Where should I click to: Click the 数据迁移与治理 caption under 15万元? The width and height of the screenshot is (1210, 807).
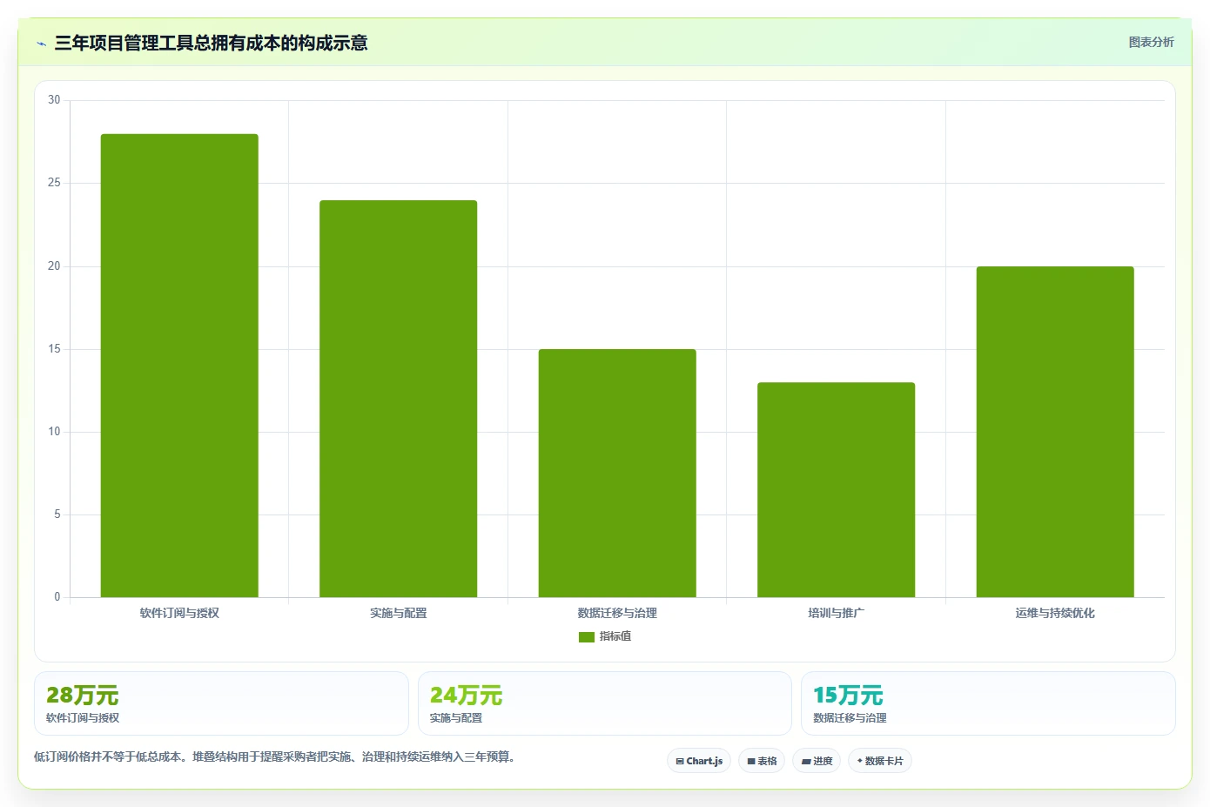pyautogui.click(x=850, y=718)
